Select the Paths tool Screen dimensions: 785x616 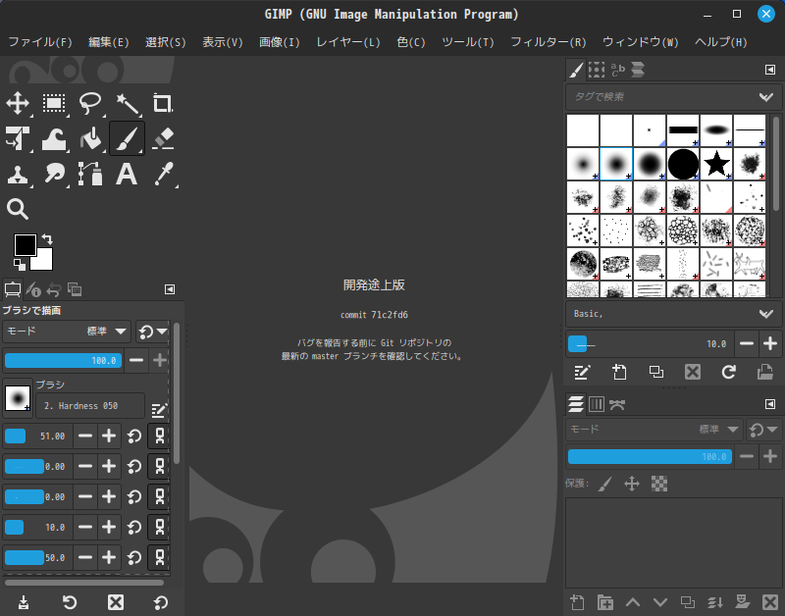[90, 175]
